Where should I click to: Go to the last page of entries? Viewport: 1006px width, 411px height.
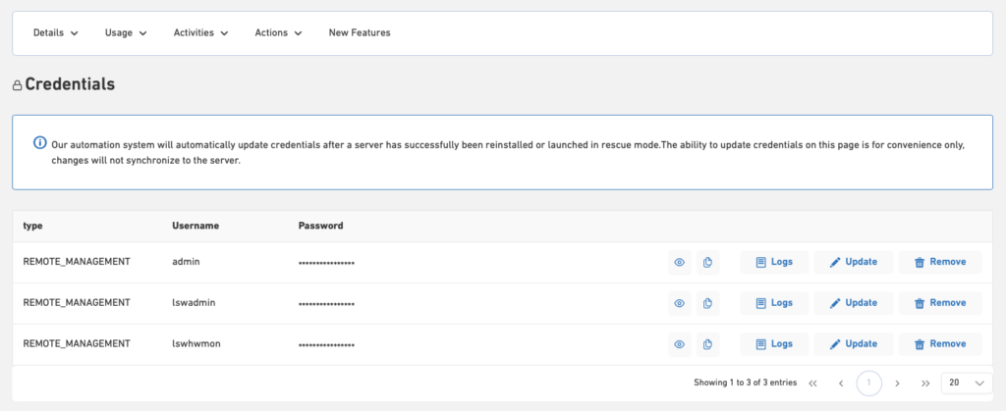(x=925, y=383)
